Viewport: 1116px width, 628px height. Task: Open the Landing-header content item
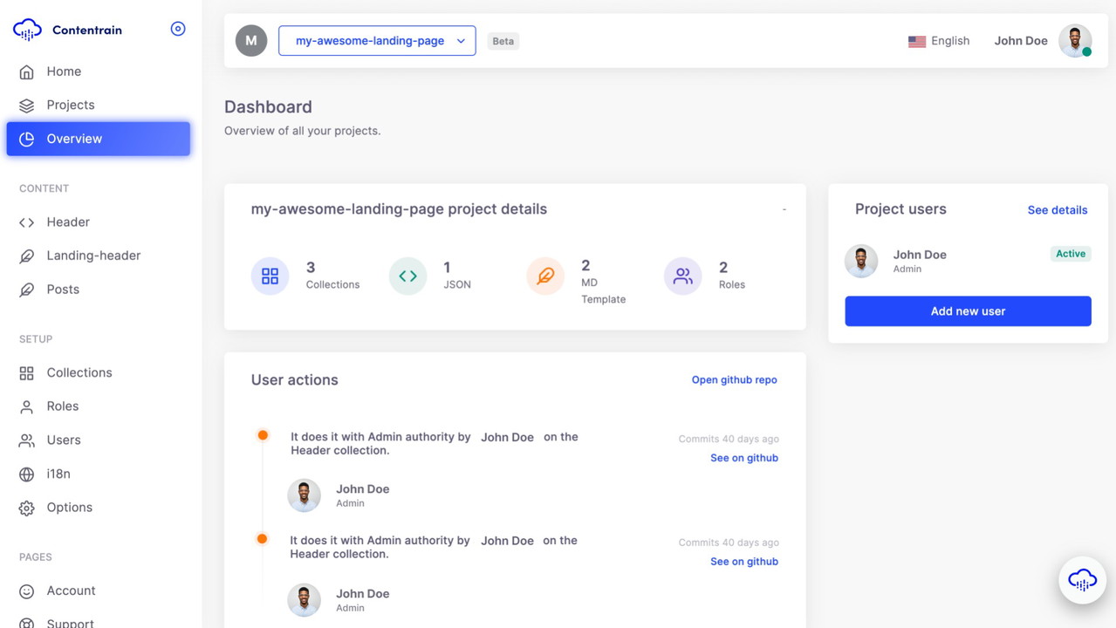point(93,256)
